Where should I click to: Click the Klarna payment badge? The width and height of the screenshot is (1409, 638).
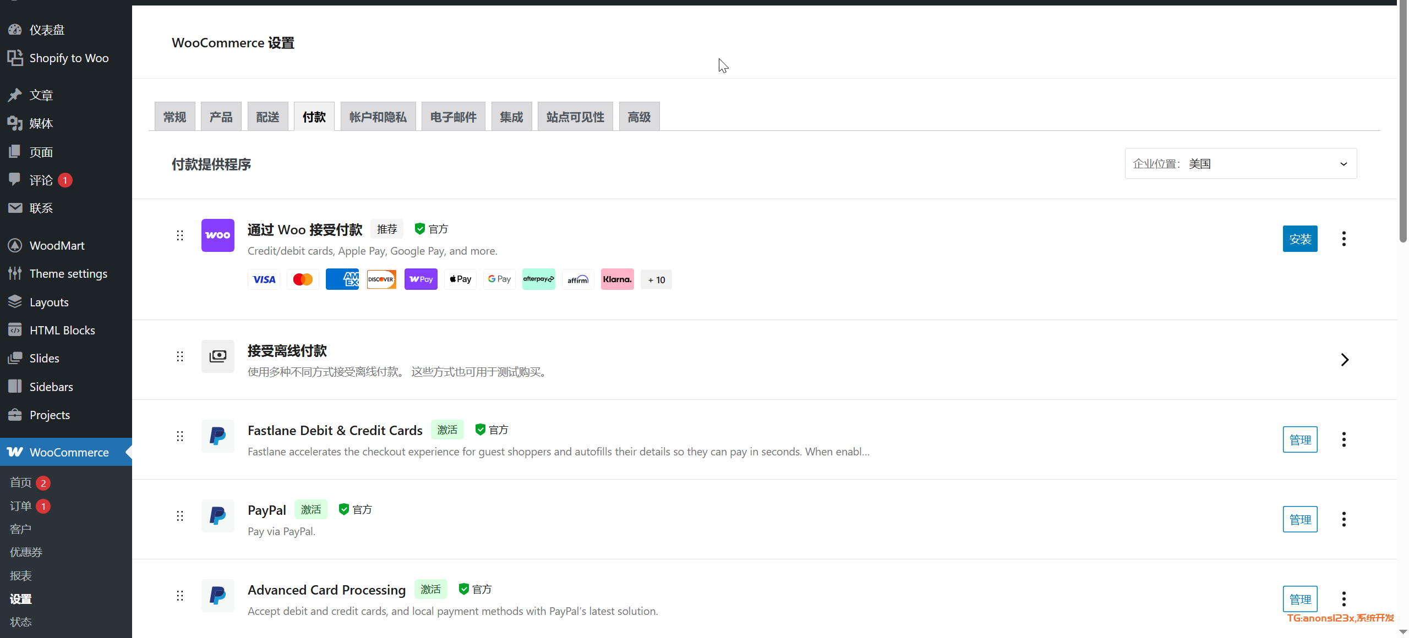coord(617,279)
